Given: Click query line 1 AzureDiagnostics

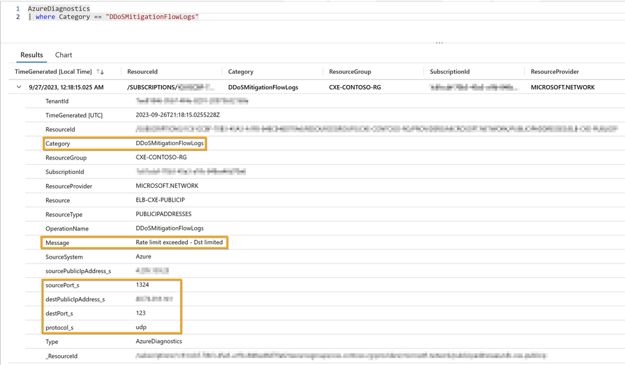Looking at the screenshot, I should coord(59,8).
